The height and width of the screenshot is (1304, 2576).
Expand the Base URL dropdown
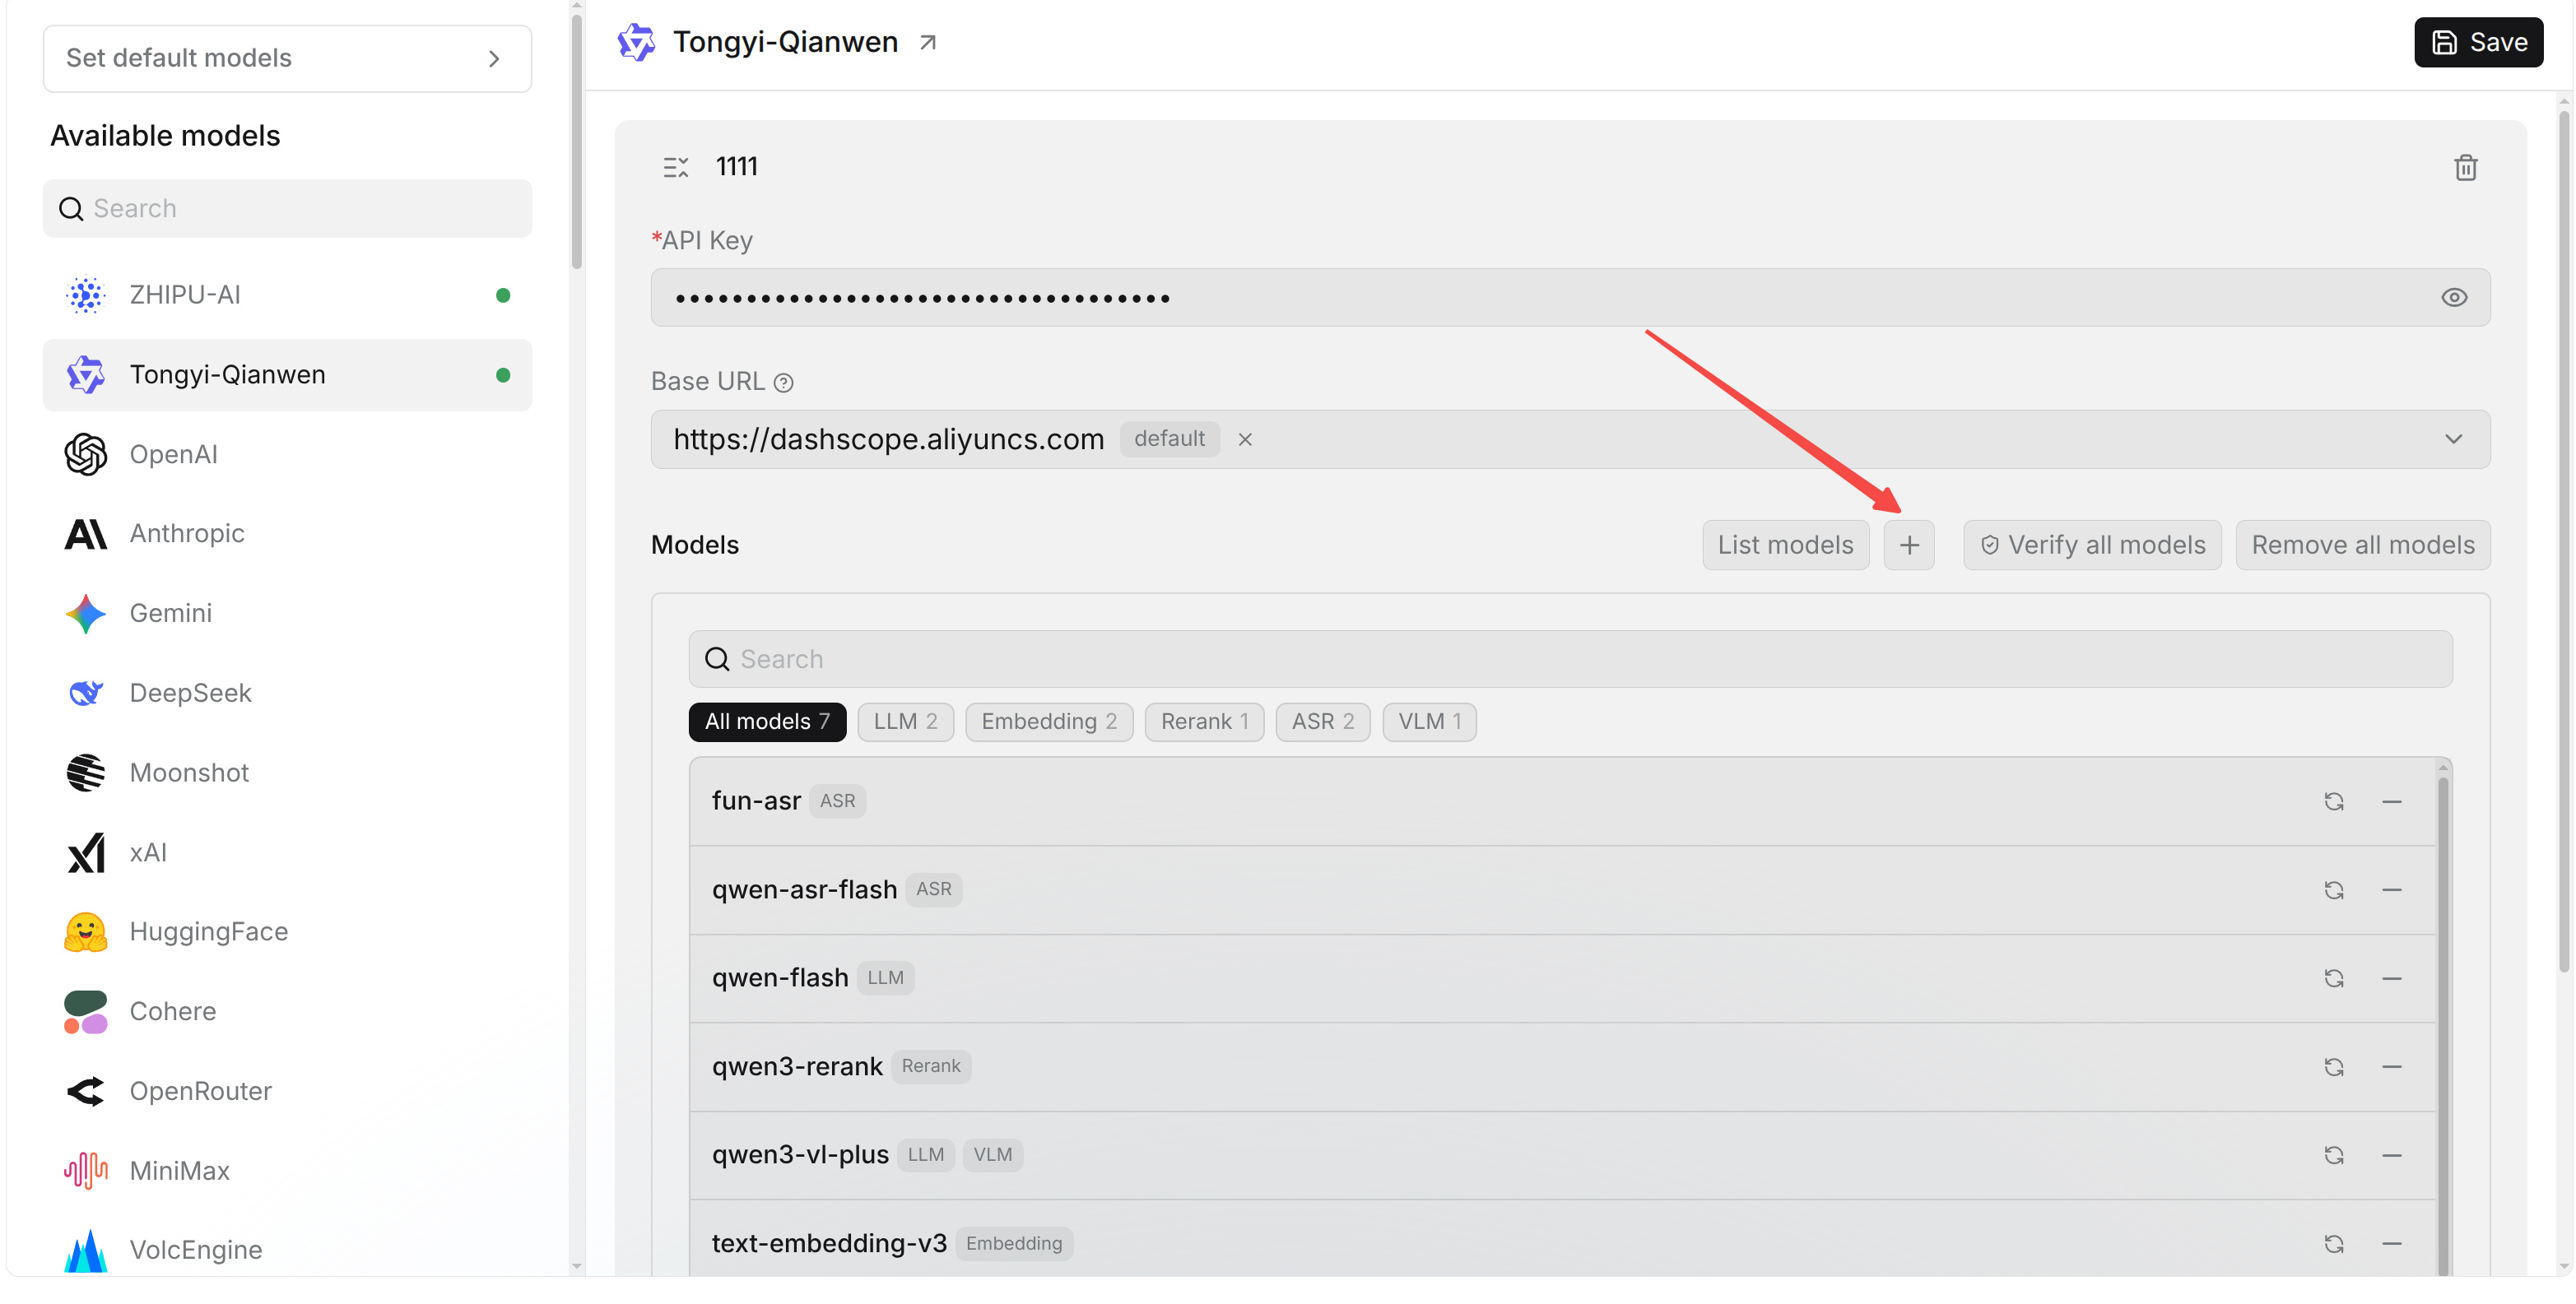[2453, 440]
